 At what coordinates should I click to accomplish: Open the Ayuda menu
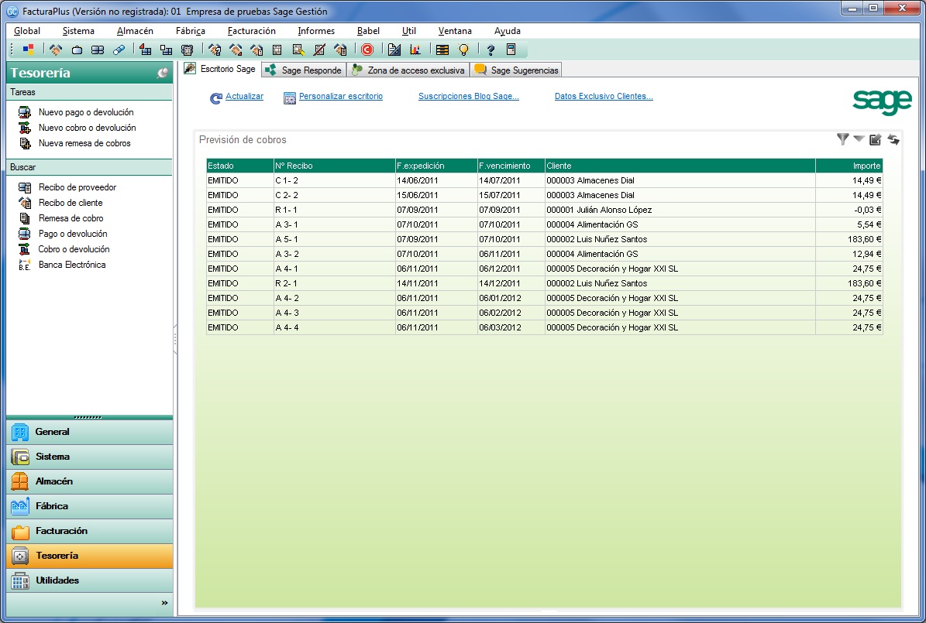pos(508,31)
